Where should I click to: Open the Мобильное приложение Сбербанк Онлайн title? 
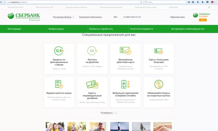(x=125, y=94)
